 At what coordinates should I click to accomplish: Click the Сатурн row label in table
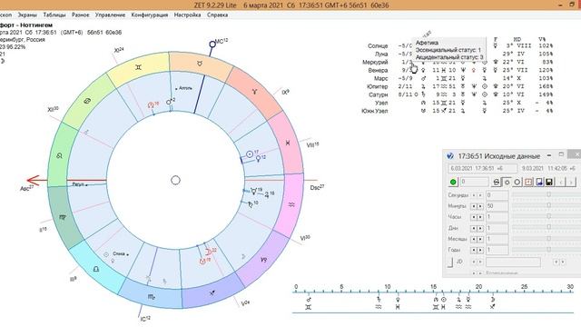click(379, 94)
